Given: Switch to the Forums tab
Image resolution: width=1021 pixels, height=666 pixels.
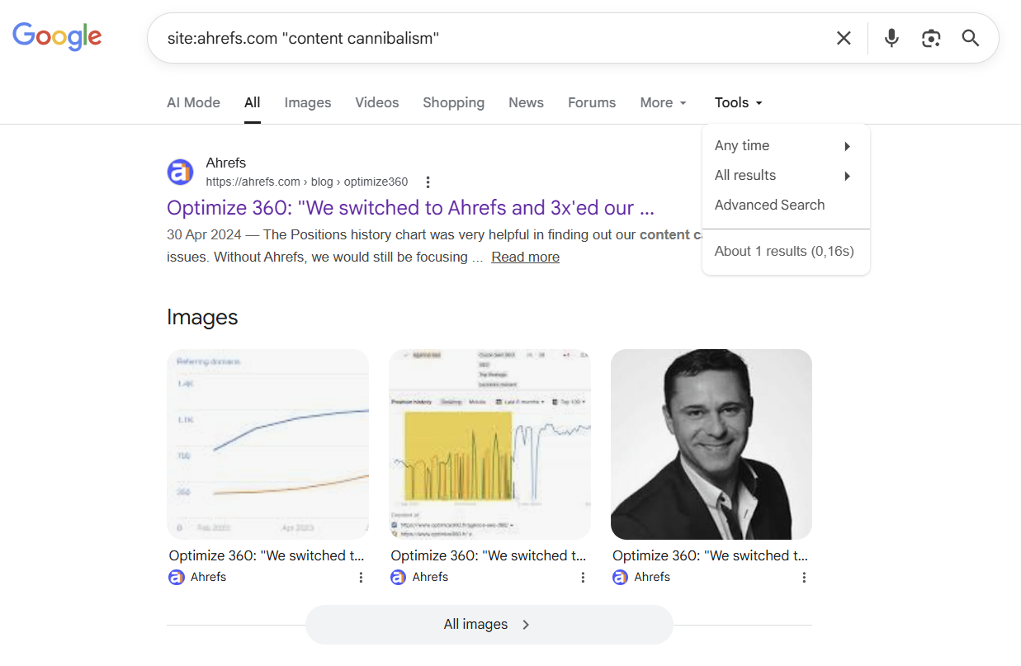Looking at the screenshot, I should point(592,102).
